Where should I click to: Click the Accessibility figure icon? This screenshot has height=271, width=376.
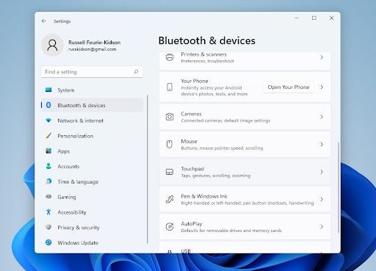tap(48, 212)
